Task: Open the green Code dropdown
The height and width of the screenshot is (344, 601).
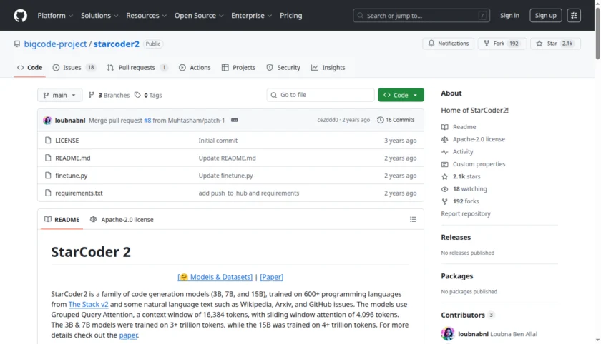Action: point(401,95)
